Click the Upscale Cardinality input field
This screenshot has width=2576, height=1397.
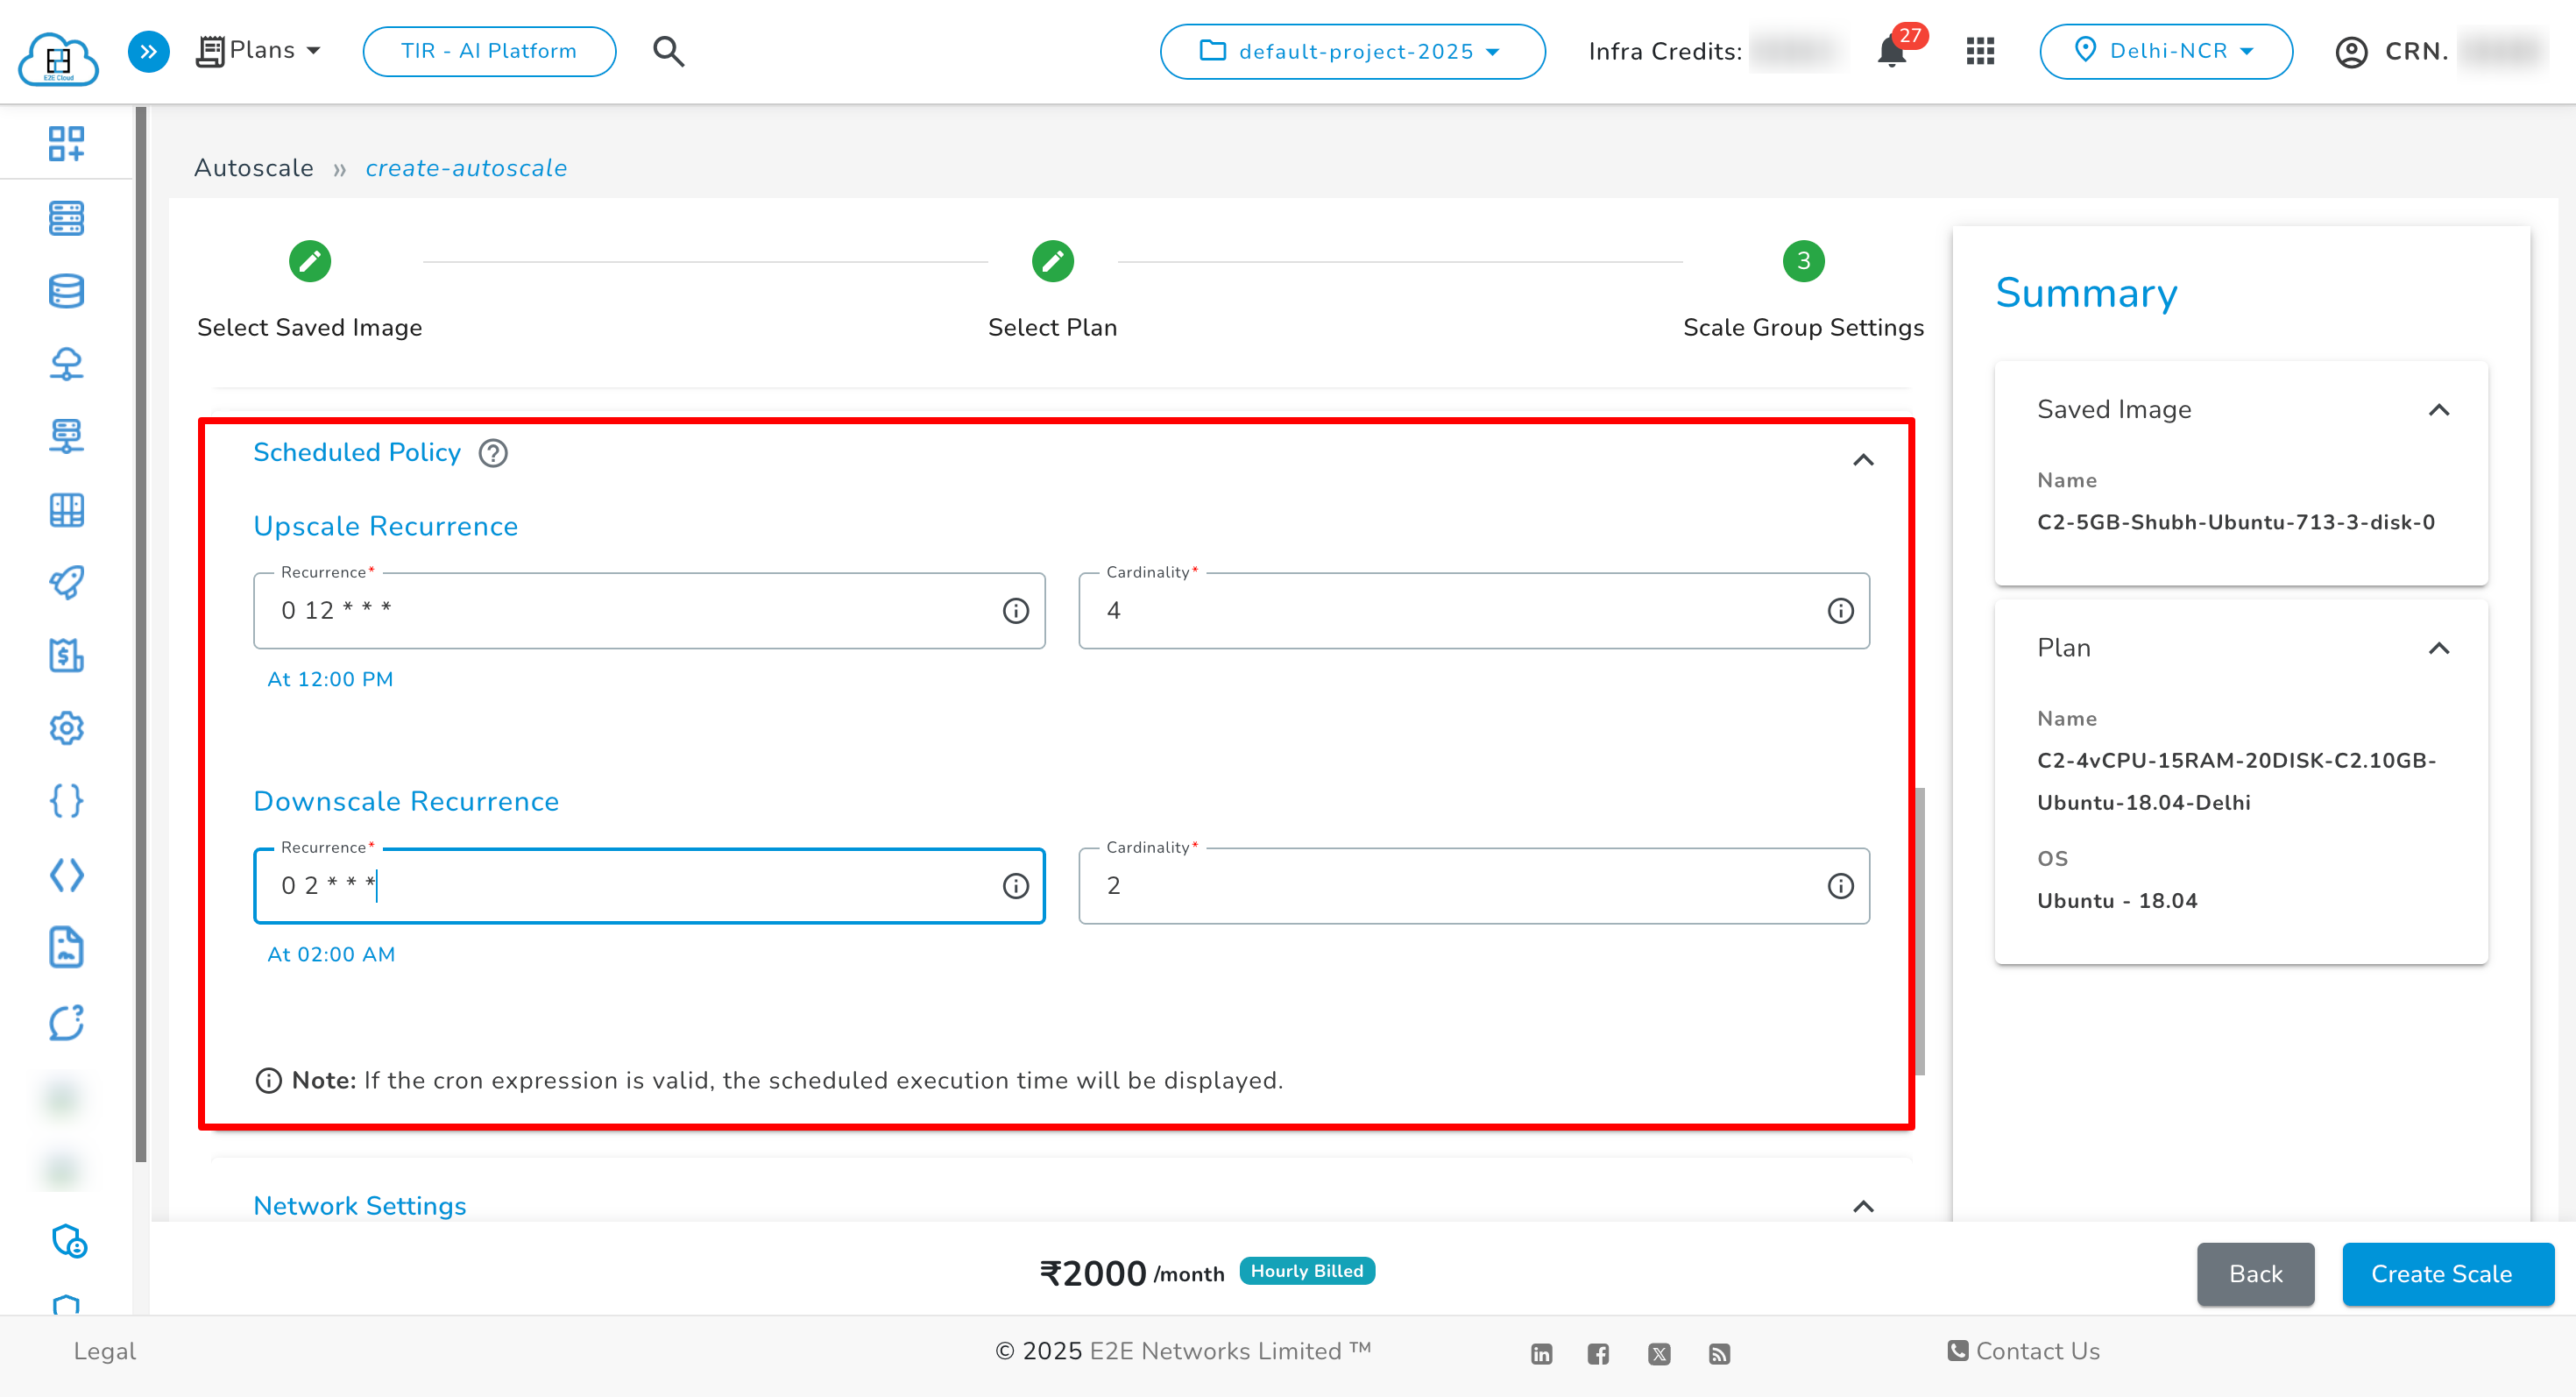(1450, 611)
